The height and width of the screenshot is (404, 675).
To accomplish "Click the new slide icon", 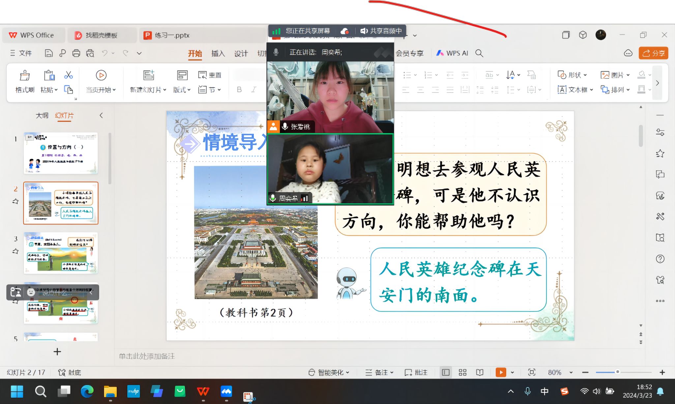I will [148, 76].
